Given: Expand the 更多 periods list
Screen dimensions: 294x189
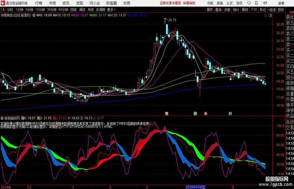Looking at the screenshot, I should tap(111, 10).
